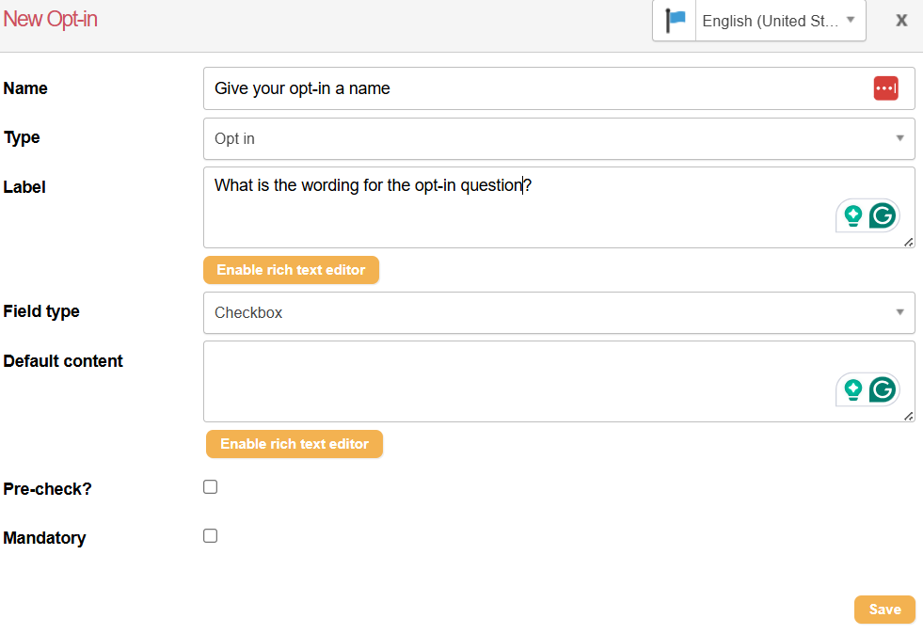Image resolution: width=923 pixels, height=634 pixels.
Task: Click the resize handle of Default content textarea
Action: coord(908,416)
